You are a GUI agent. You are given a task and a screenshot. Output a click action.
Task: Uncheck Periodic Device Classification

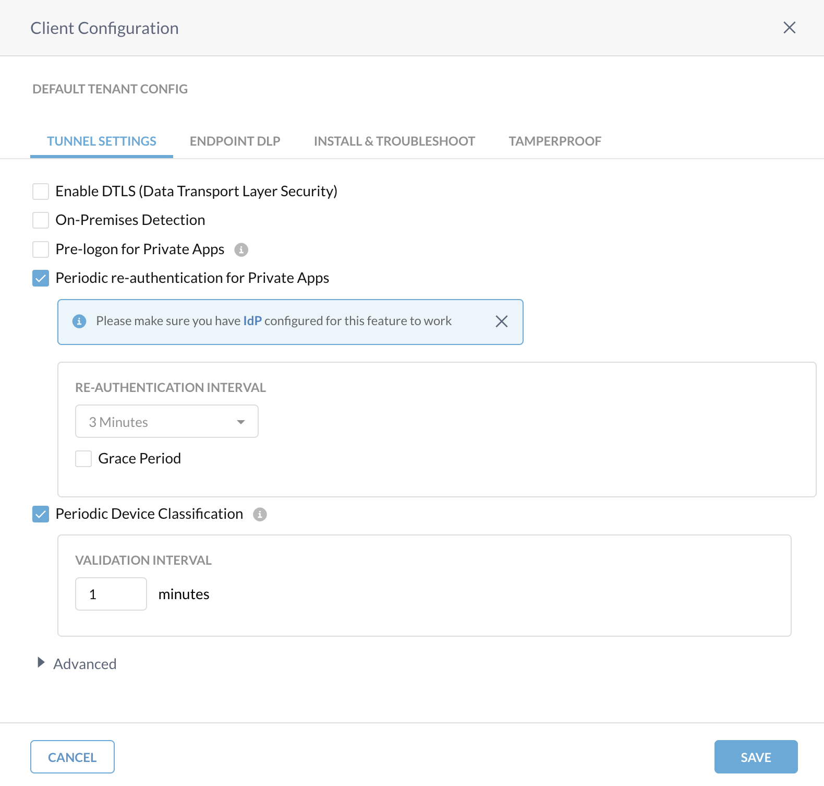click(41, 514)
